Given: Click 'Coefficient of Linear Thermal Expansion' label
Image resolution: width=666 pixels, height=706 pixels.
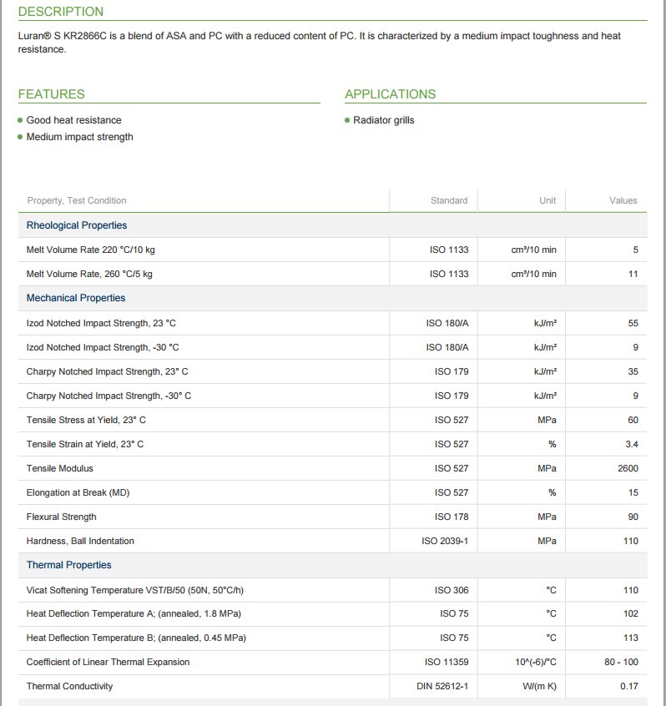Looking at the screenshot, I should [108, 663].
